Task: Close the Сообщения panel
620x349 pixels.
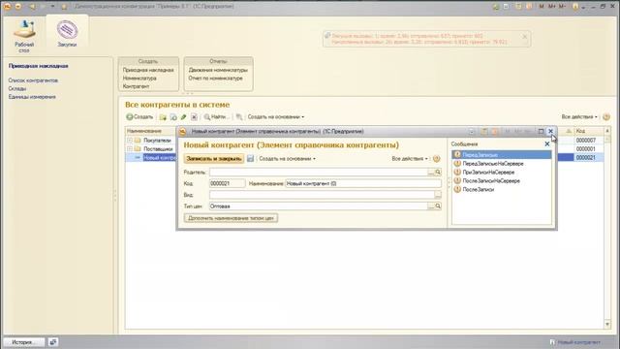Action: (547, 144)
